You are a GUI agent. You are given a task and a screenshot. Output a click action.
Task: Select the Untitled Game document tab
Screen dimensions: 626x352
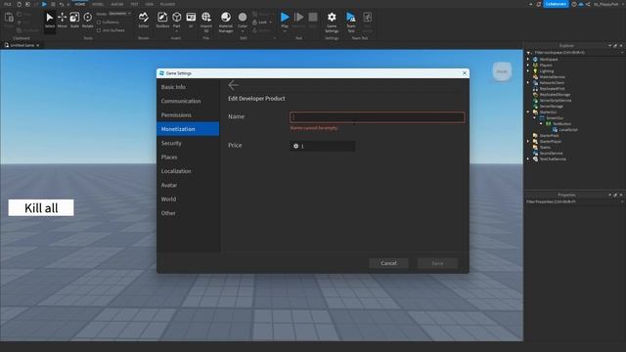coord(22,46)
